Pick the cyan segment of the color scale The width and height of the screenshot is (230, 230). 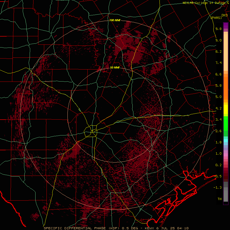coord(226,141)
